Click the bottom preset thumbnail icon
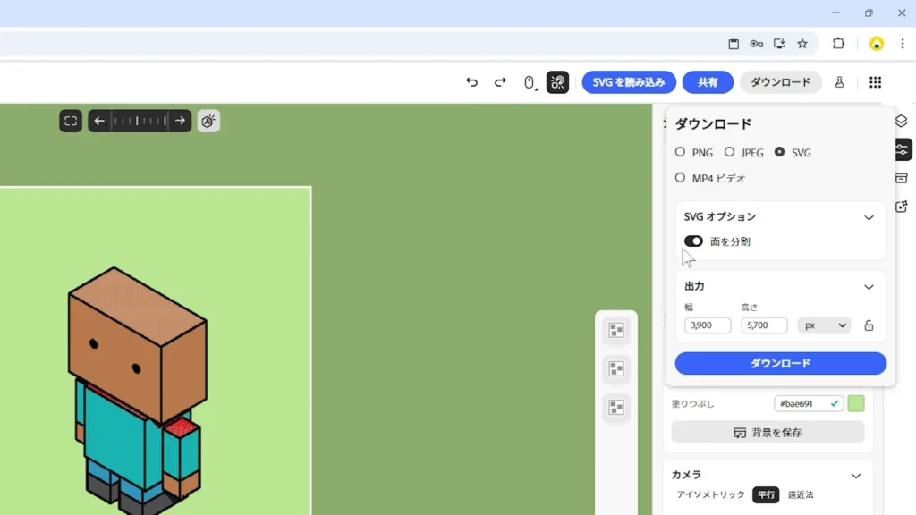 tap(616, 408)
